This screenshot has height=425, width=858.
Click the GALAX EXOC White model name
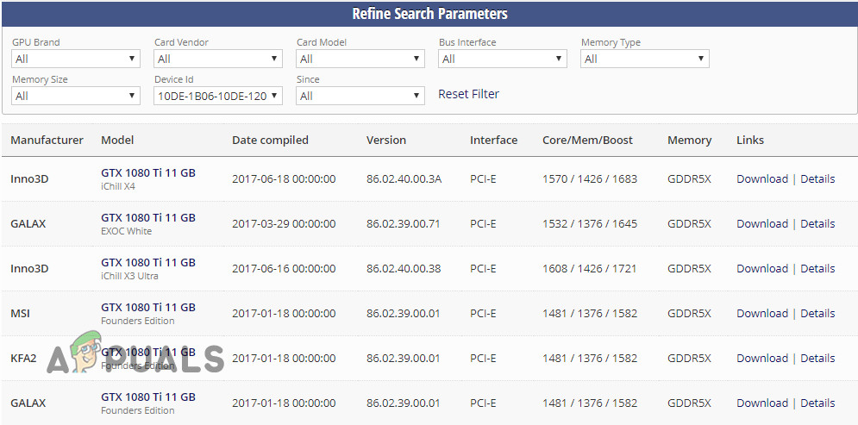[148, 218]
